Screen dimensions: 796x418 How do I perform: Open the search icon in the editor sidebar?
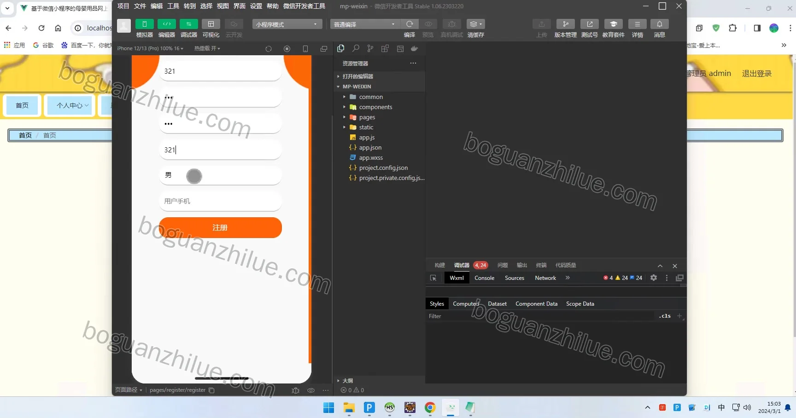pyautogui.click(x=356, y=48)
